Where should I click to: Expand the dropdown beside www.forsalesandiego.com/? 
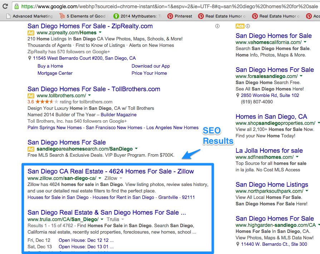point(301,76)
